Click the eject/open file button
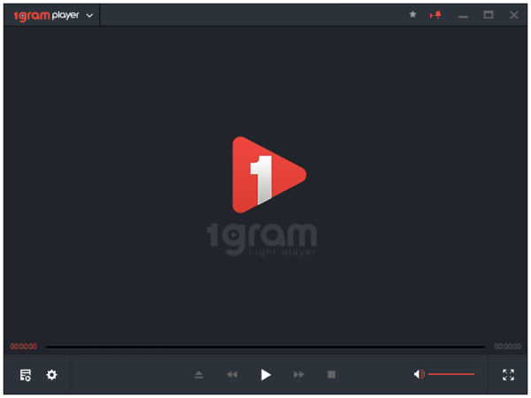The height and width of the screenshot is (398, 531). [199, 375]
